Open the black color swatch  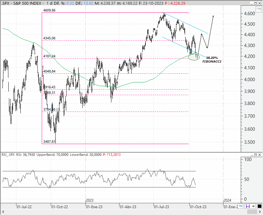click(260, 206)
